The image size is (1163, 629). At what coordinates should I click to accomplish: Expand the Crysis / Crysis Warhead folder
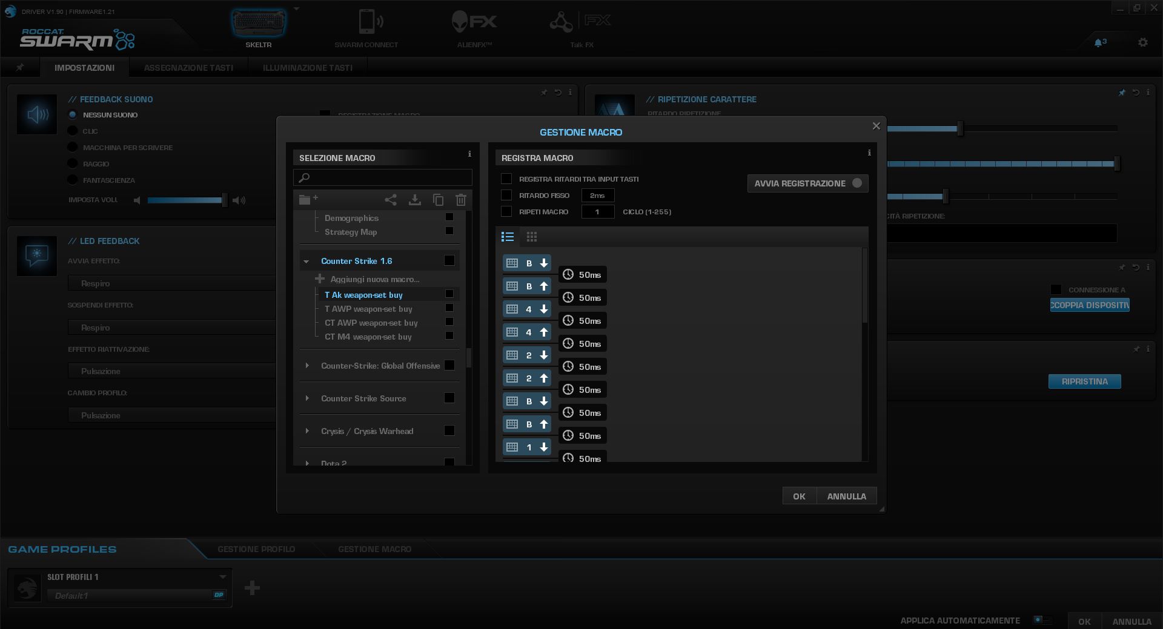307,431
